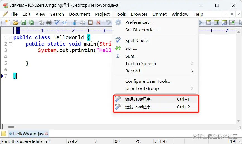Screen dimensions: 242x144
Task: Click the UTF-8 encoding in status bar
Action: [x=161, y=141]
